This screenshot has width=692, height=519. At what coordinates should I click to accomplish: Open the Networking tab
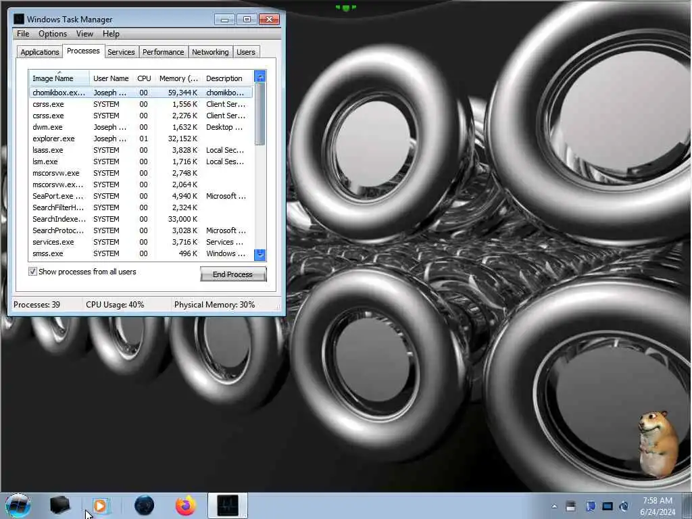pos(210,52)
